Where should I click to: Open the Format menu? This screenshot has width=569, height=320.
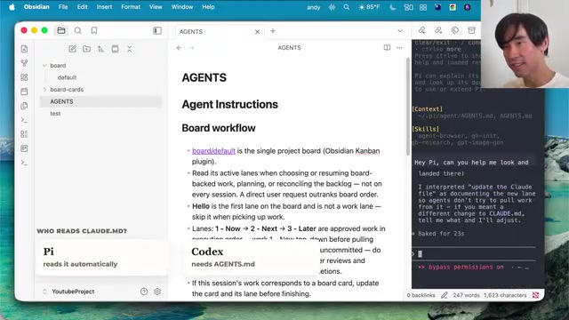pos(131,7)
